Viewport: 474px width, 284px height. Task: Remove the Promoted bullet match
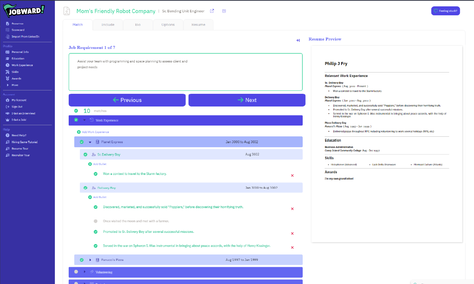point(292,234)
